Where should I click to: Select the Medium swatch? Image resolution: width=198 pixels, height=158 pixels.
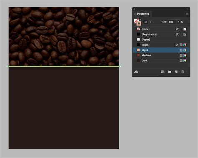point(161,55)
